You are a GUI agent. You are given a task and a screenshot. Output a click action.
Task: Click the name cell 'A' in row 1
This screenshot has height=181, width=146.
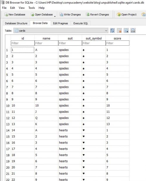(46, 50)
